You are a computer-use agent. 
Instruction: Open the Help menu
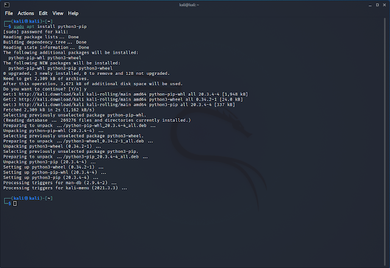click(73, 13)
